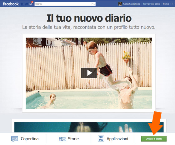Click the Copertina cover icon
The image size is (175, 145).
[15, 139]
